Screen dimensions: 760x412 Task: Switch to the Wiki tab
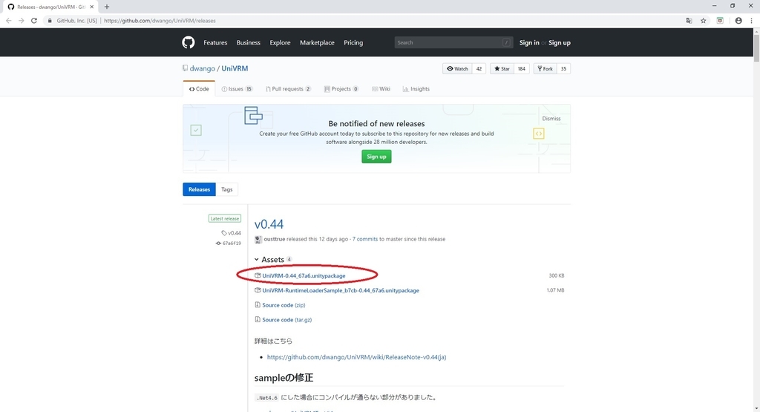pyautogui.click(x=381, y=88)
